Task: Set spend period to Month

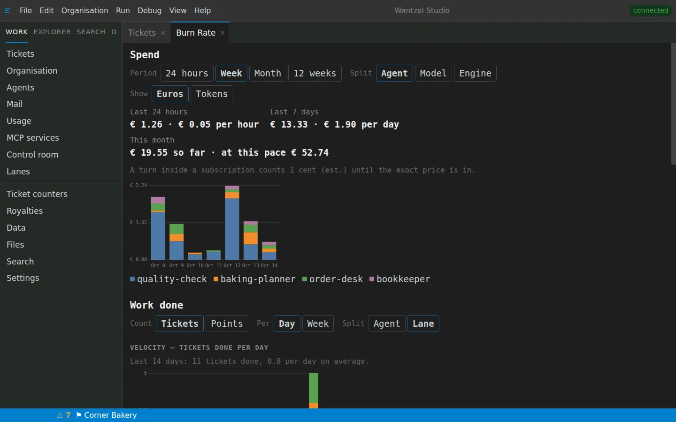Action: 268,73
